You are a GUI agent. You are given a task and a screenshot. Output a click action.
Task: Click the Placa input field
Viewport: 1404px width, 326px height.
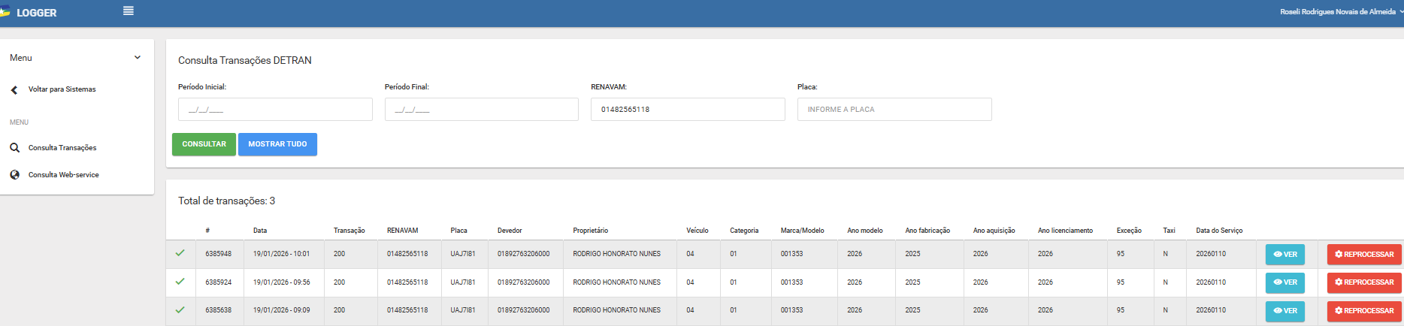pyautogui.click(x=894, y=110)
